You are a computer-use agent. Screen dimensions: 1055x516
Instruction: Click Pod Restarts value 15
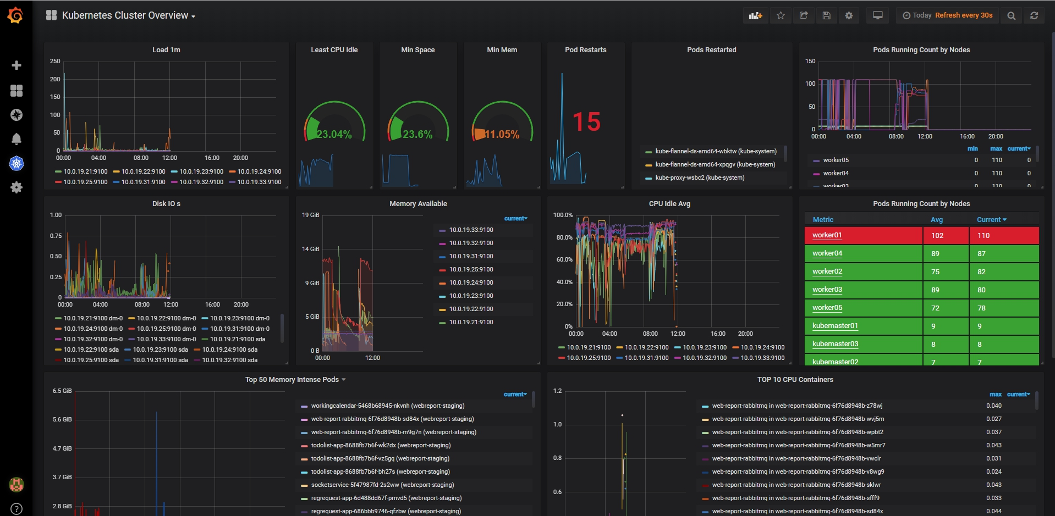click(x=586, y=122)
